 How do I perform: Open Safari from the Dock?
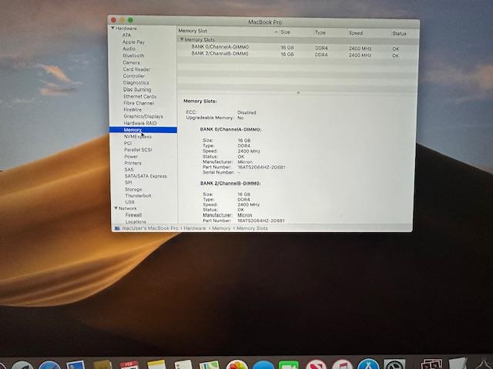pyautogui.click(x=49, y=366)
